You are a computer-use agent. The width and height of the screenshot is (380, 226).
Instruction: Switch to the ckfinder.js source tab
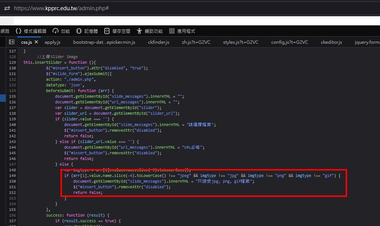pyautogui.click(x=159, y=42)
